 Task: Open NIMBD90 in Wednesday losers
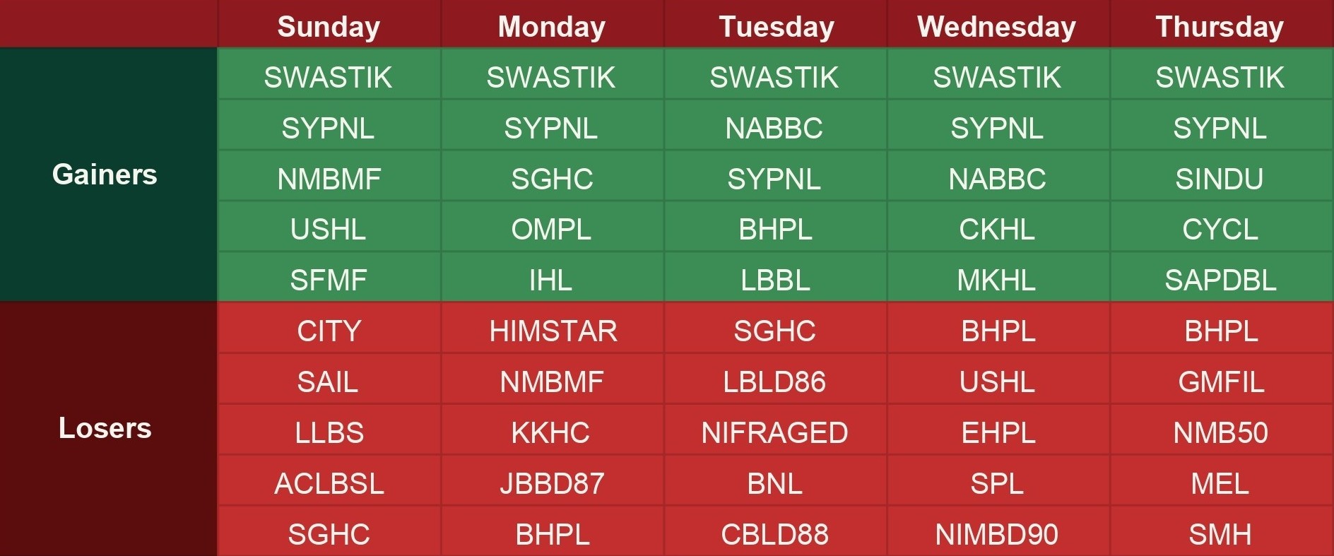point(997,535)
